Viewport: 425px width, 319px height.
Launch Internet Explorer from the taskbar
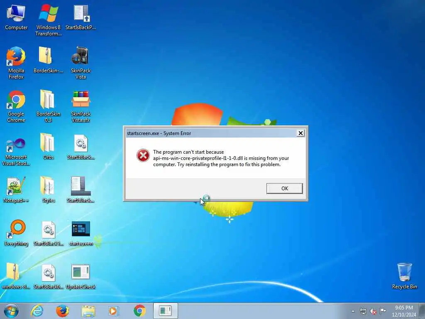click(37, 311)
